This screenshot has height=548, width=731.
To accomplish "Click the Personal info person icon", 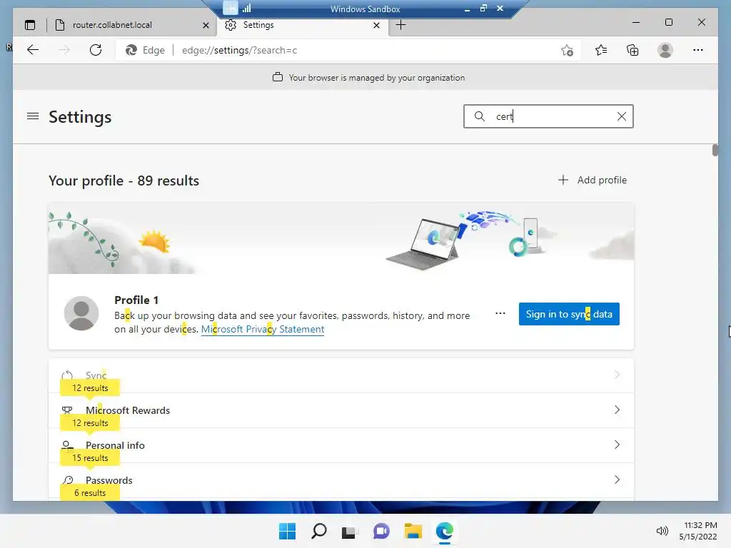I will [x=68, y=445].
